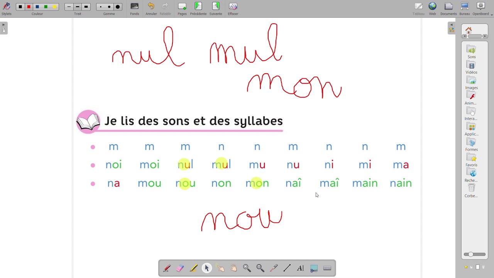This screenshot has height=278, width=494.
Task: Select the text writing tool
Action: [x=300, y=268]
